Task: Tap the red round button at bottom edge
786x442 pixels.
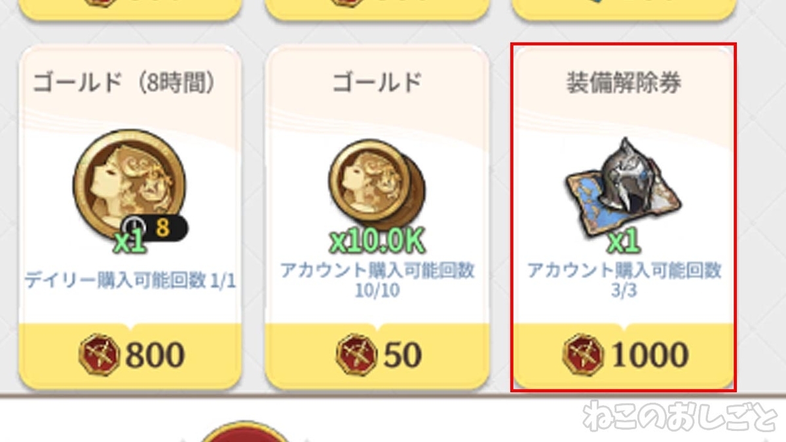Action: [246, 432]
